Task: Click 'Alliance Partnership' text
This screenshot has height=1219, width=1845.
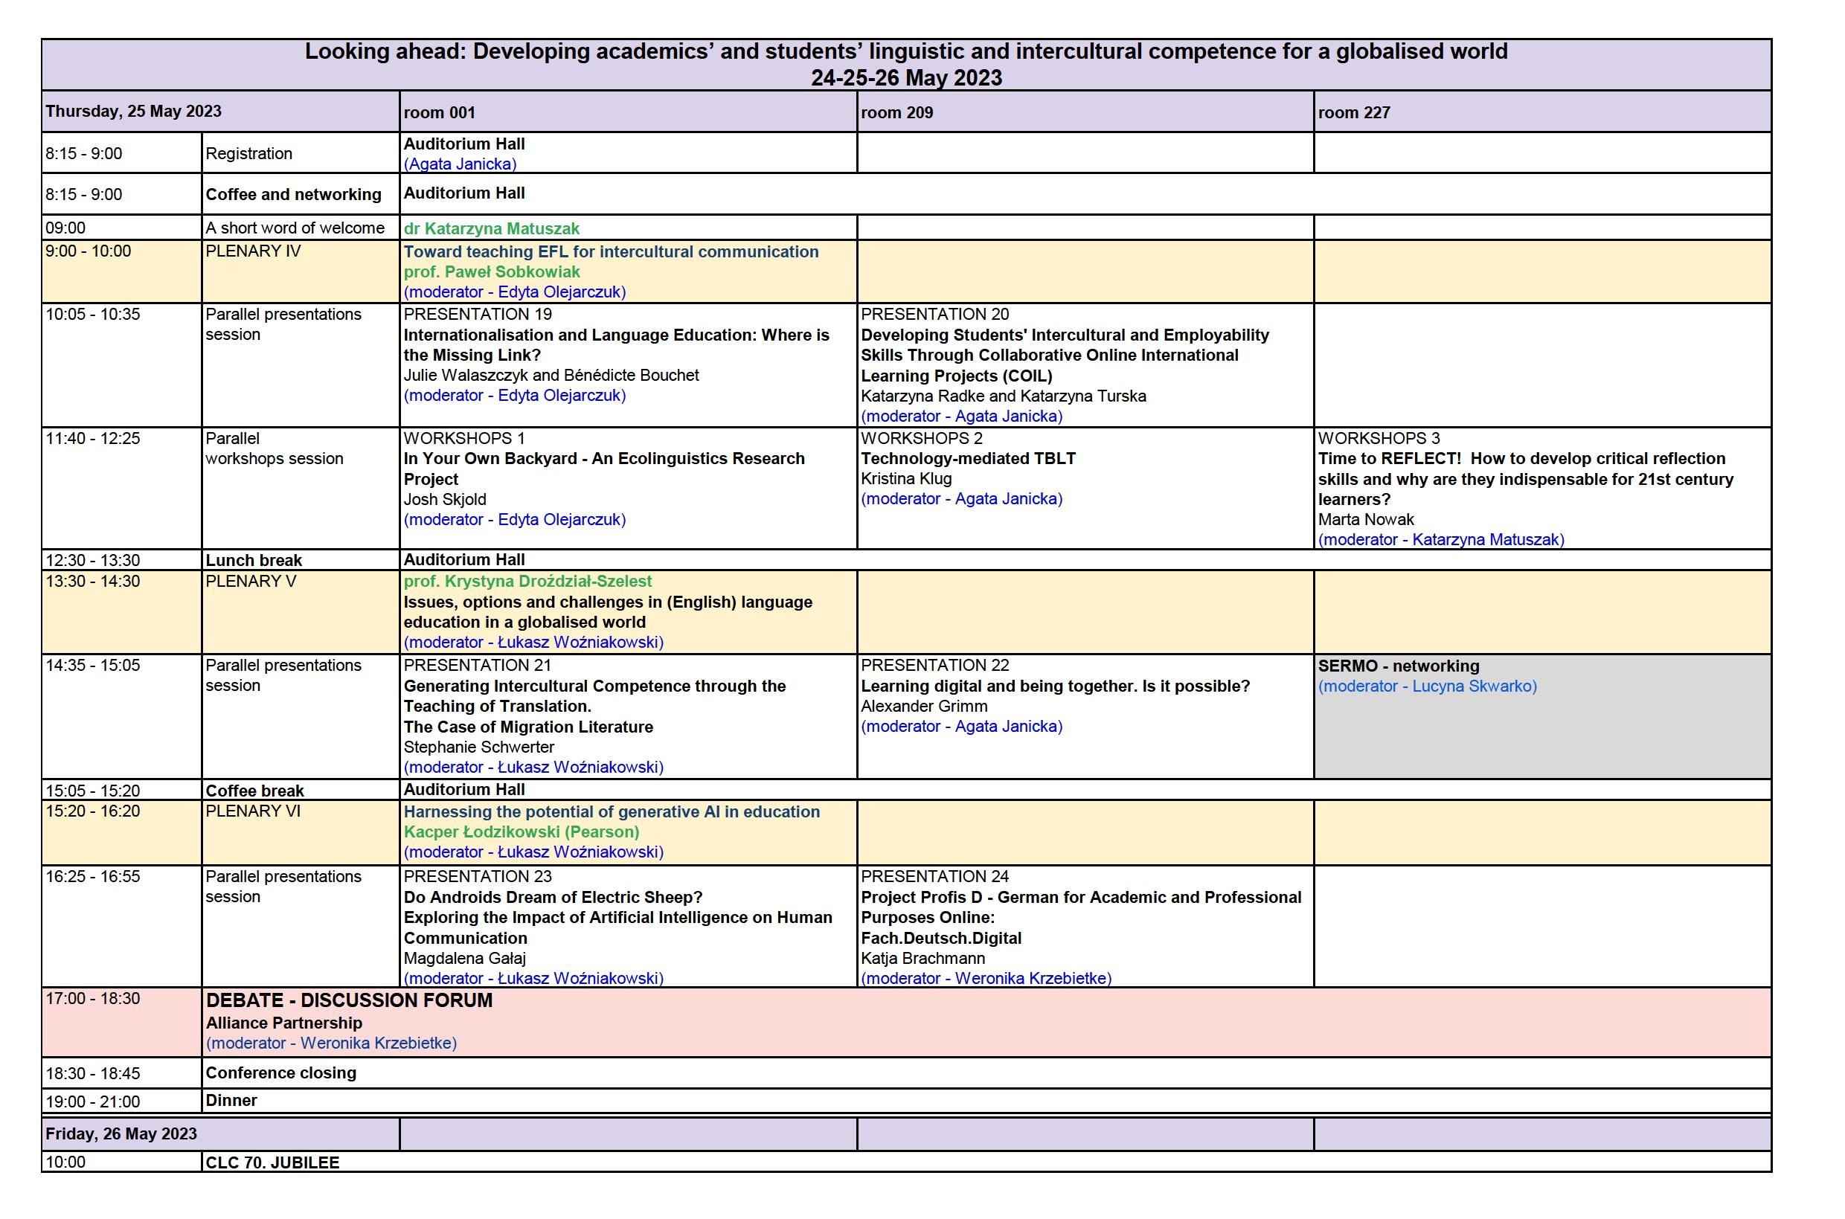Action: point(283,1023)
